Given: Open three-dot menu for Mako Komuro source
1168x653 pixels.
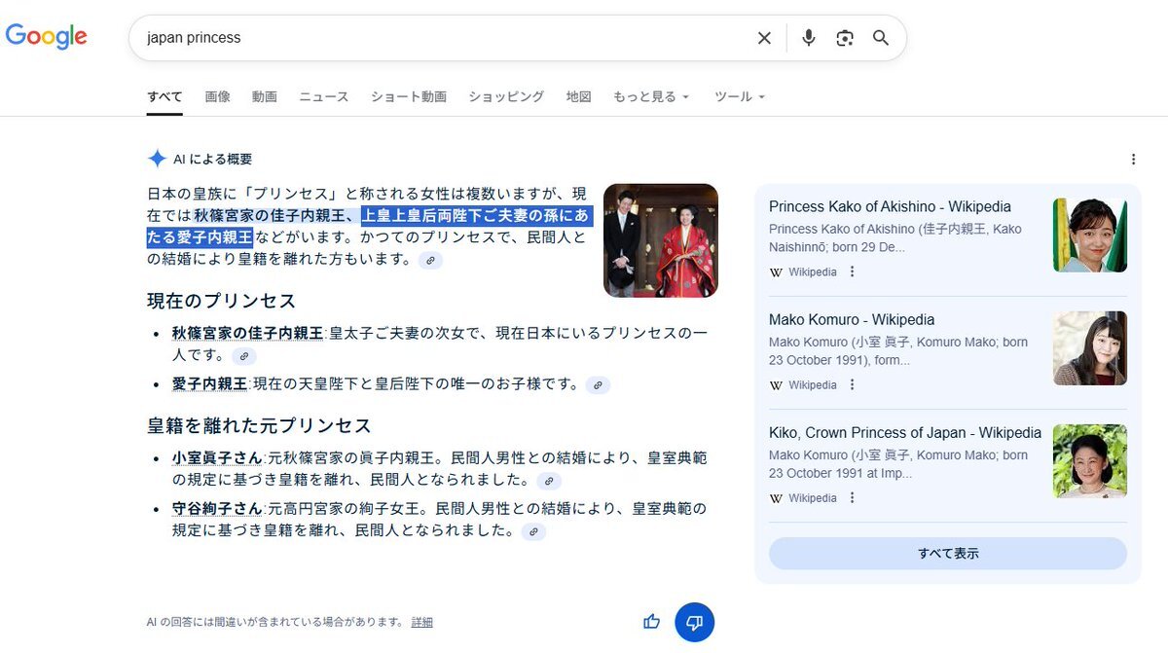Looking at the screenshot, I should [x=852, y=384].
